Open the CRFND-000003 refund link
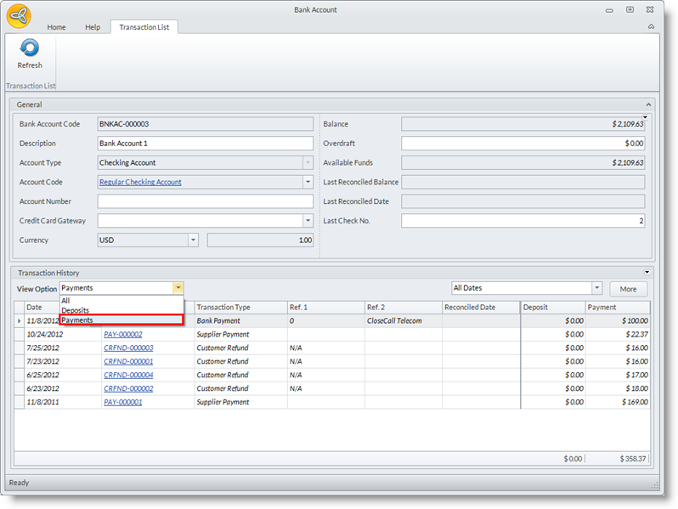The image size is (678, 509). [x=128, y=348]
